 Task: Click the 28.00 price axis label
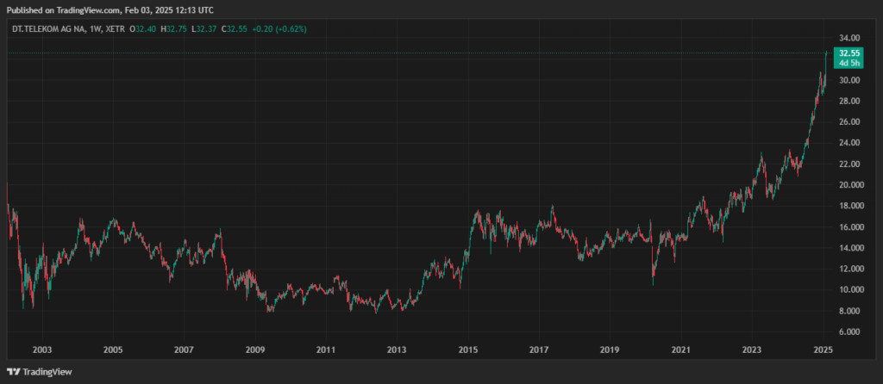click(849, 102)
